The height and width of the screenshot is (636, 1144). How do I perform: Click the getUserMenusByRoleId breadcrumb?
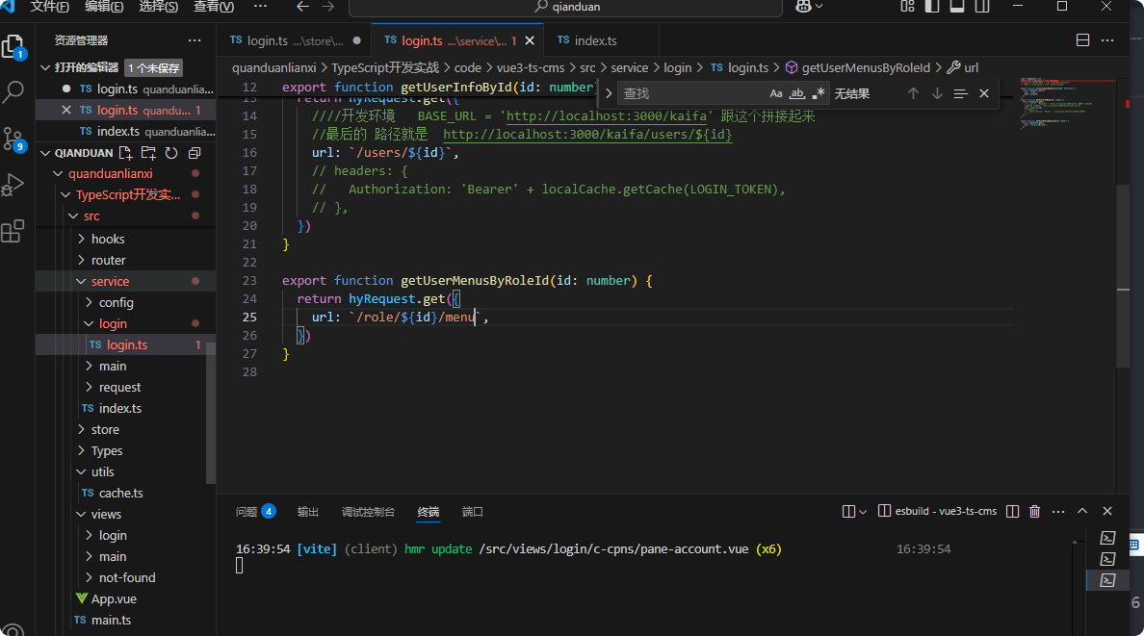(865, 67)
